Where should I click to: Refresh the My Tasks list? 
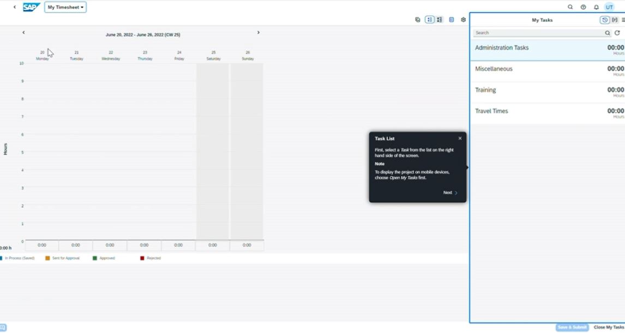click(x=617, y=33)
